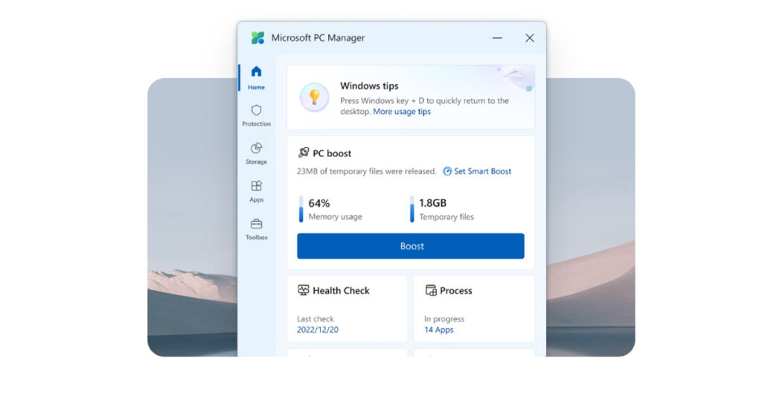The image size is (762, 399).
Task: Click the In progress label
Action: 444,319
